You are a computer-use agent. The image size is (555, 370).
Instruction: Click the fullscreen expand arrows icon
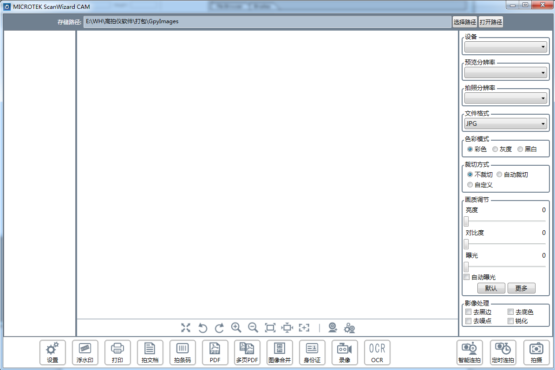[x=186, y=328]
